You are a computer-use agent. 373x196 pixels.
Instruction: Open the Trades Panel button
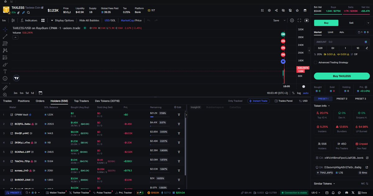pos(283,101)
